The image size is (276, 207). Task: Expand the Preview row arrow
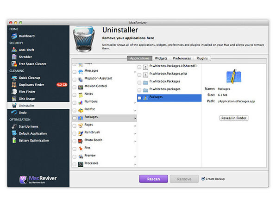pyautogui.click(x=135, y=157)
